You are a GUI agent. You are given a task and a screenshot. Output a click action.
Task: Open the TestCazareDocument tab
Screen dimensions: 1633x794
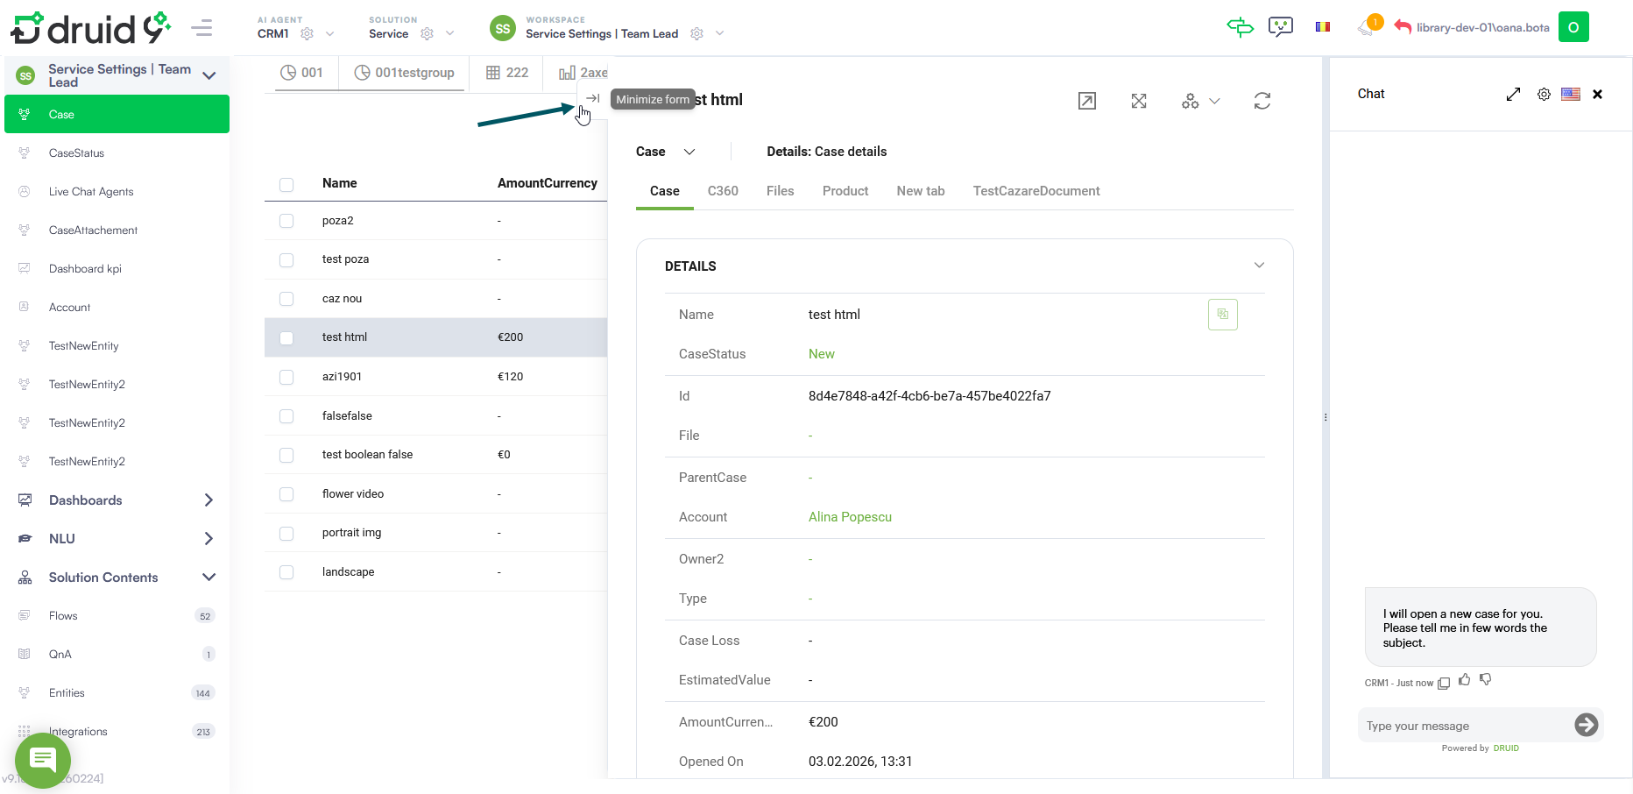coord(1036,191)
